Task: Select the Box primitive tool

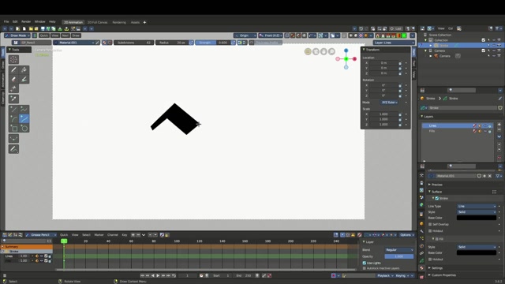Action: [x=13, y=128]
